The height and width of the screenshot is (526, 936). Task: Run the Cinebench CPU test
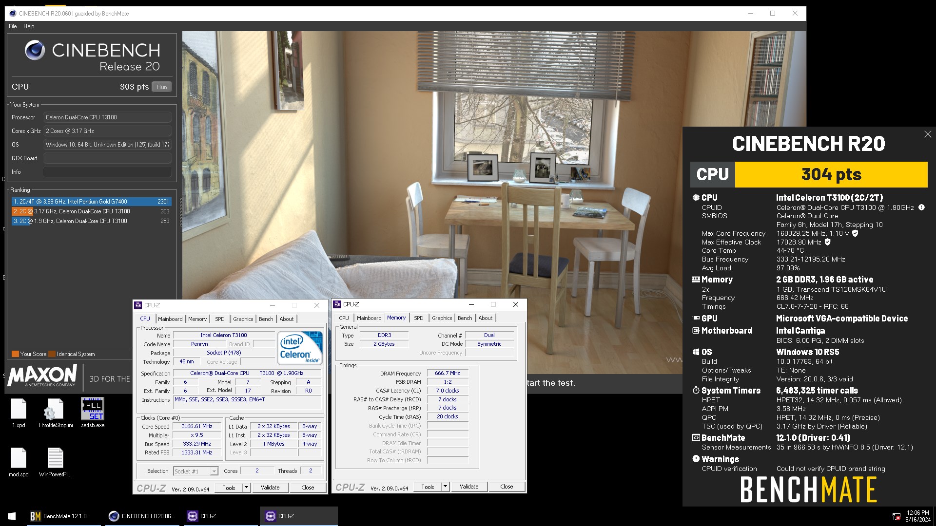pos(162,87)
